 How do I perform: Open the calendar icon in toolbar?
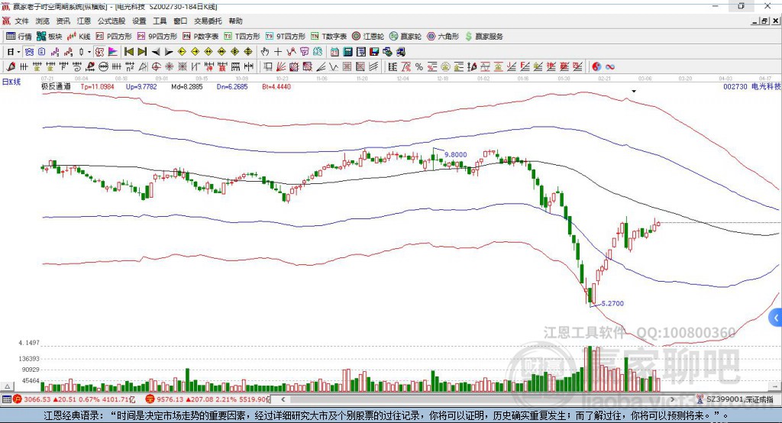(x=334, y=51)
